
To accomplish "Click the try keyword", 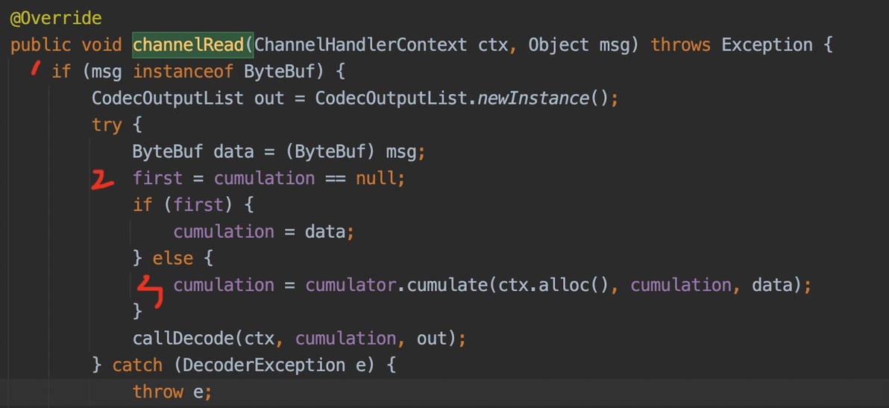I will 107,125.
